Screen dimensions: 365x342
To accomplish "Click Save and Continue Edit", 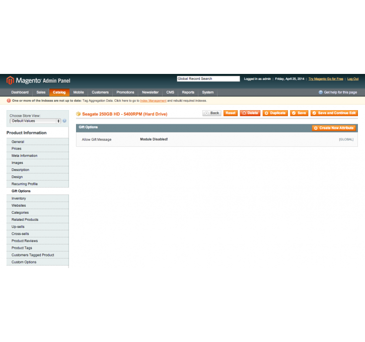I will (334, 113).
